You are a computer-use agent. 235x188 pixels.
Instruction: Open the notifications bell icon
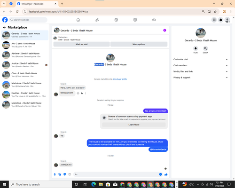(x=221, y=20)
